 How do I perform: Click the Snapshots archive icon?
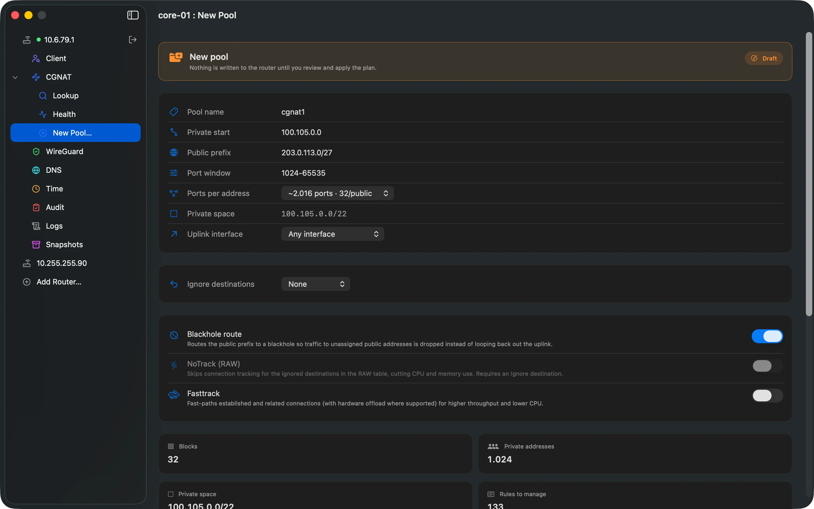[36, 244]
